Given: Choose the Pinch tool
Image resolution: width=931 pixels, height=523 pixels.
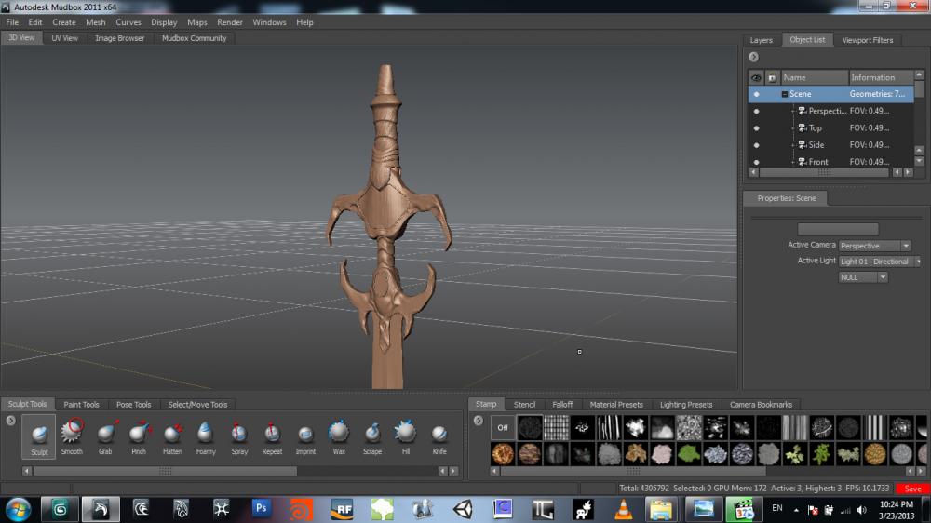Looking at the screenshot, I should 139,434.
